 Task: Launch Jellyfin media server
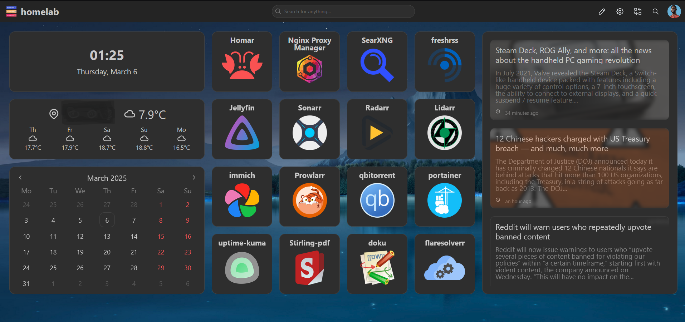[x=242, y=129]
